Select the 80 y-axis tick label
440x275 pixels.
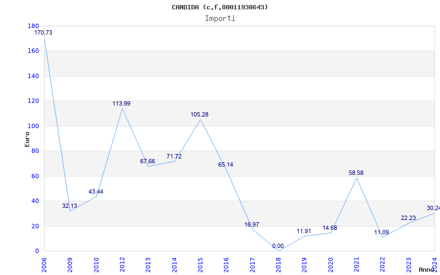pos(35,151)
